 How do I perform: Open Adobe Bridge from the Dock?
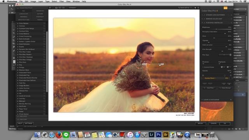coord(166,135)
